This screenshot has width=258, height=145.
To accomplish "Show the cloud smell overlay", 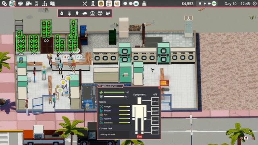I will pos(85,13).
